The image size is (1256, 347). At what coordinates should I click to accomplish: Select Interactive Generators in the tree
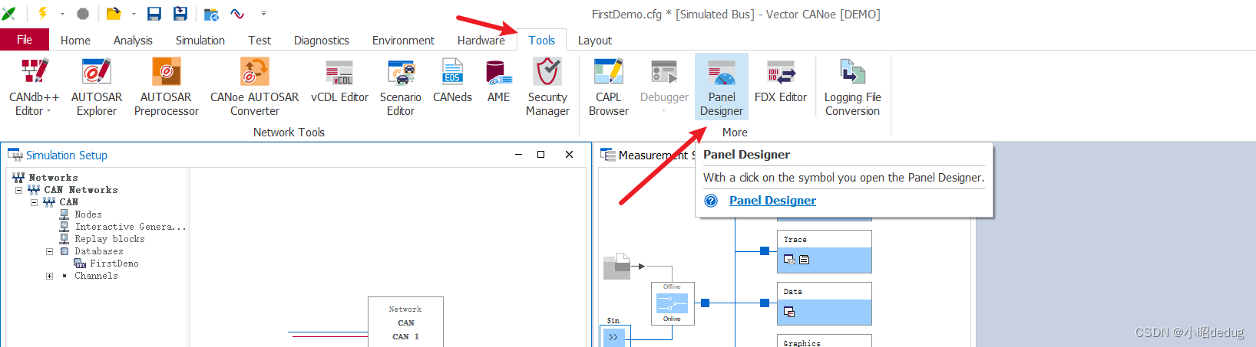[131, 227]
